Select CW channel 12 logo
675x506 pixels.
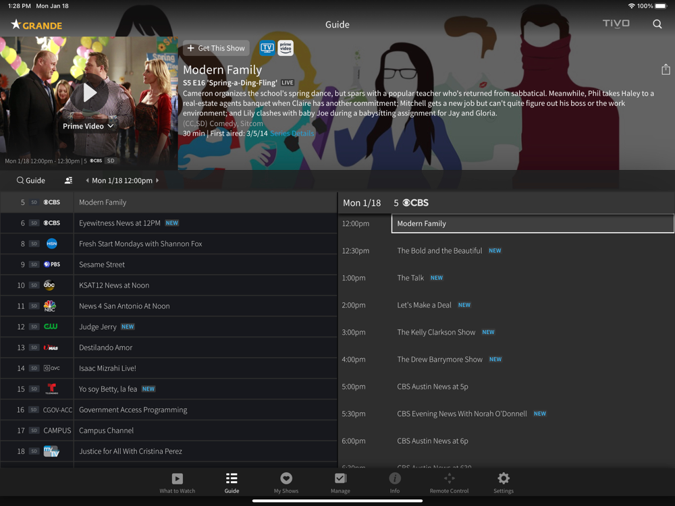(x=51, y=327)
